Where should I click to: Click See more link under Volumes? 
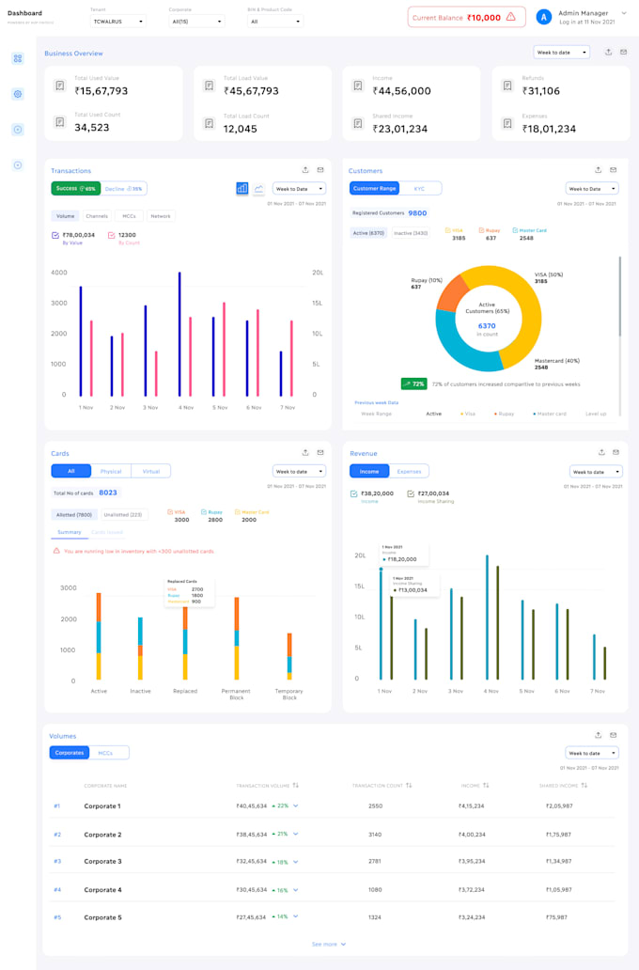[329, 944]
